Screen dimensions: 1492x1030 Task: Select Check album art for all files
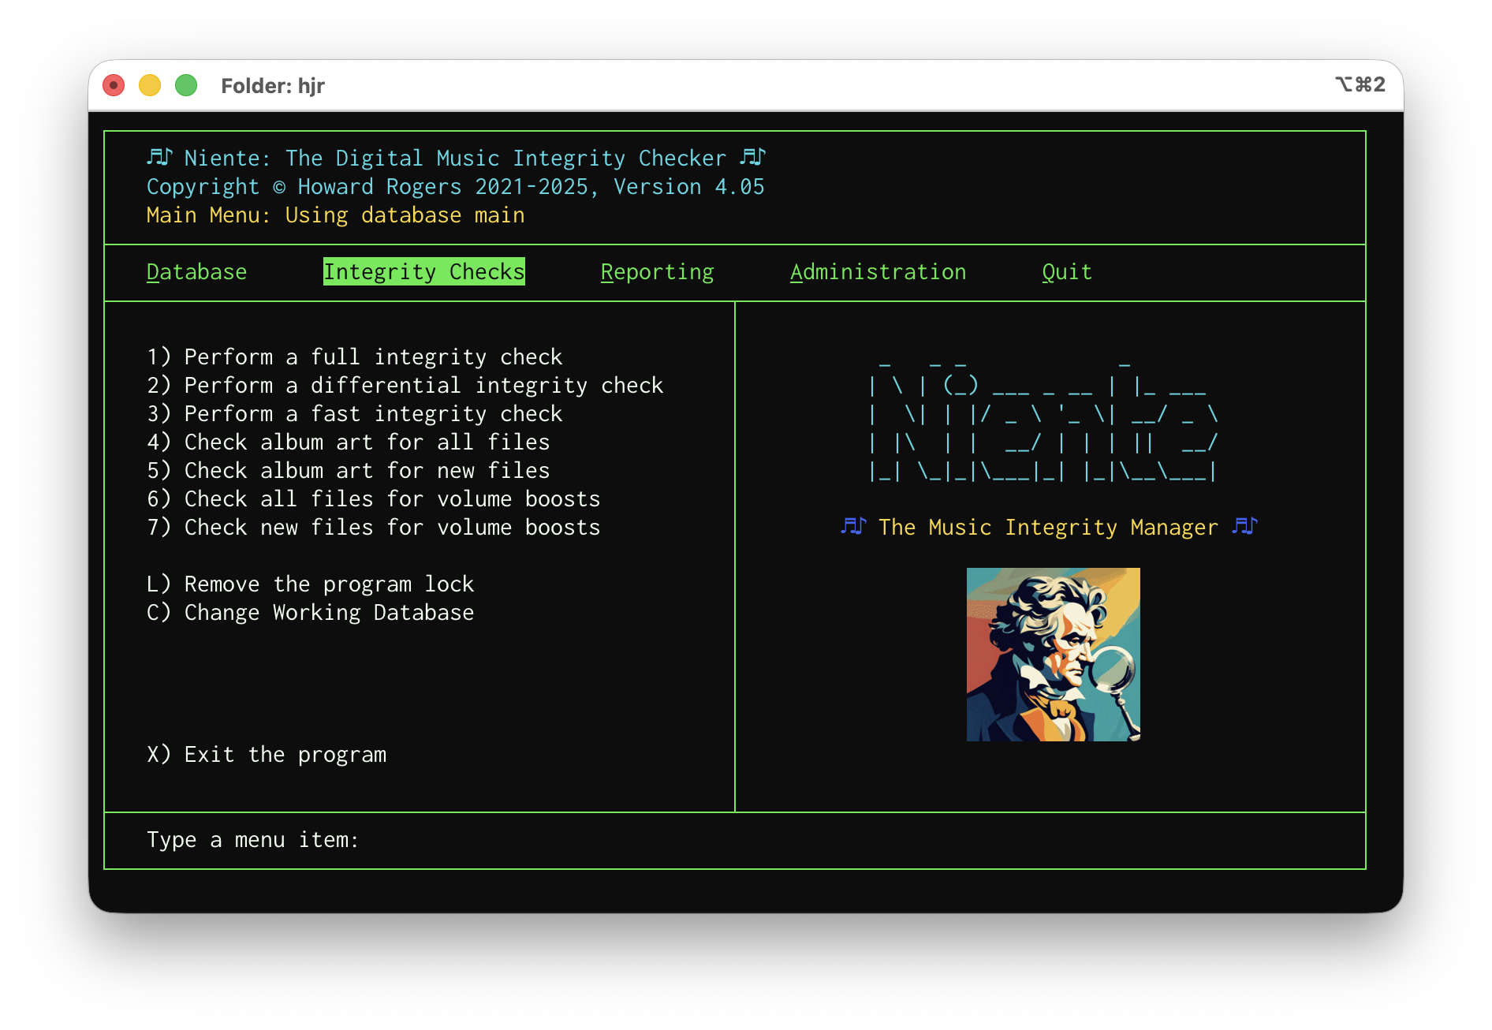click(x=348, y=442)
